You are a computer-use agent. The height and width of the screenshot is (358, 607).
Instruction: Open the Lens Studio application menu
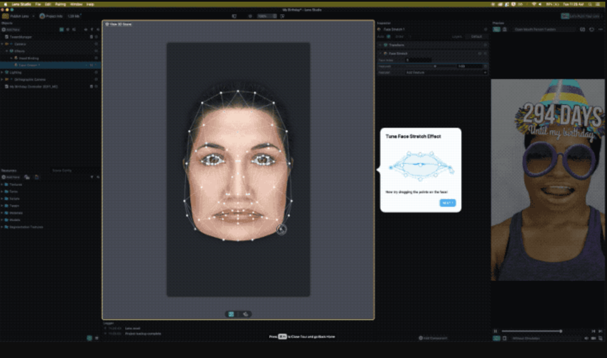coord(21,4)
